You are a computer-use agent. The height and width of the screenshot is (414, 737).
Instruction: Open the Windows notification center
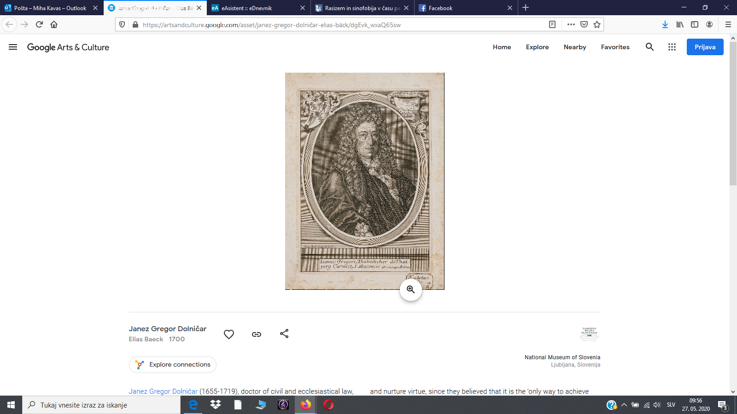[x=723, y=405]
